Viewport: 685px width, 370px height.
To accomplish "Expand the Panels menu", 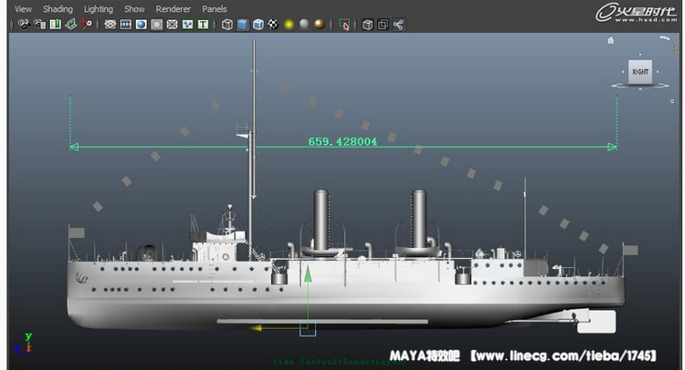I will (x=215, y=8).
